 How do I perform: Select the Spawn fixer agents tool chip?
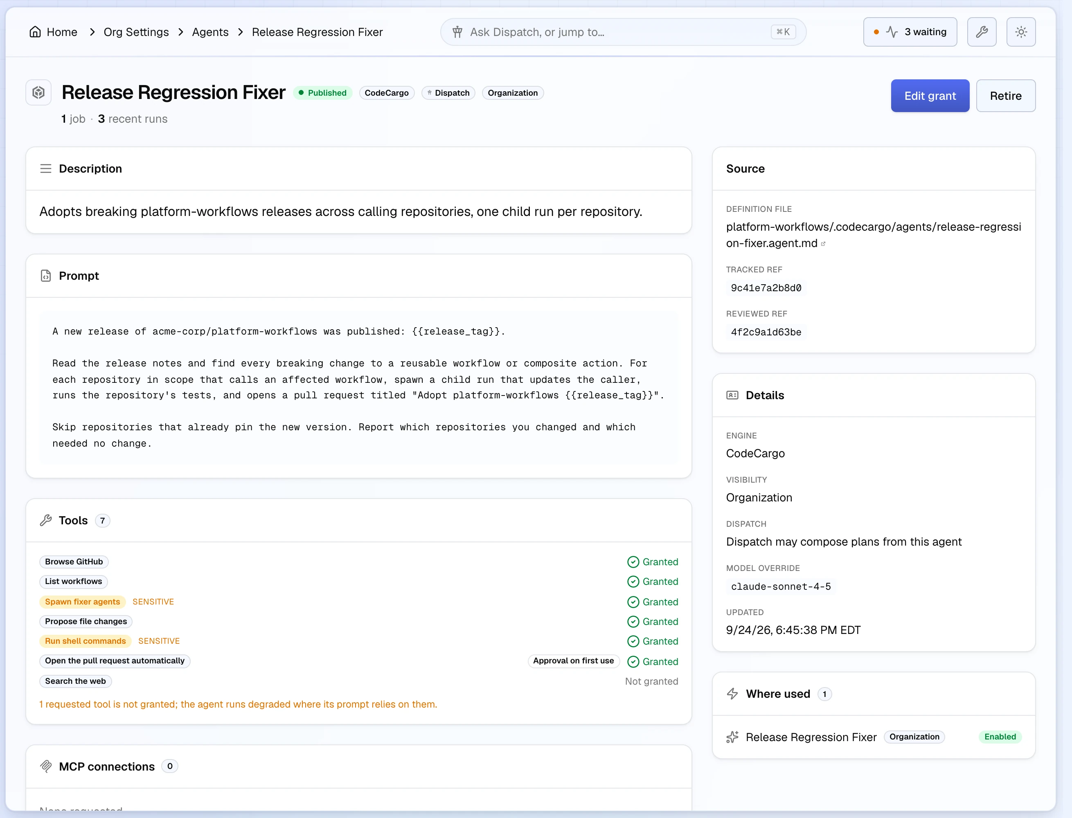click(x=82, y=602)
